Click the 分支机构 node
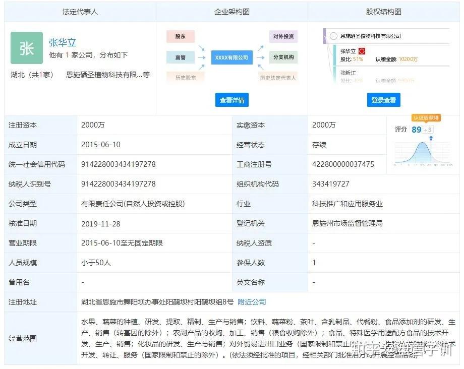The width and height of the screenshot is (464, 369). click(283, 57)
